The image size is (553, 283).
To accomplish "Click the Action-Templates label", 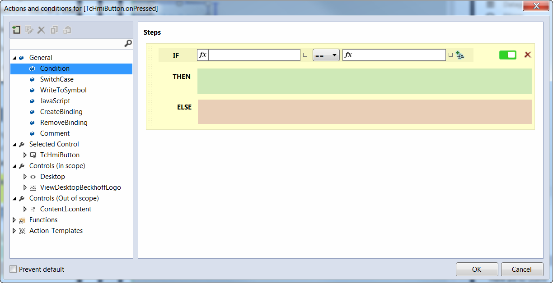I will point(56,231).
